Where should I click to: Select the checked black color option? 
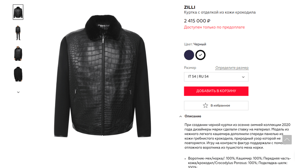(201, 55)
